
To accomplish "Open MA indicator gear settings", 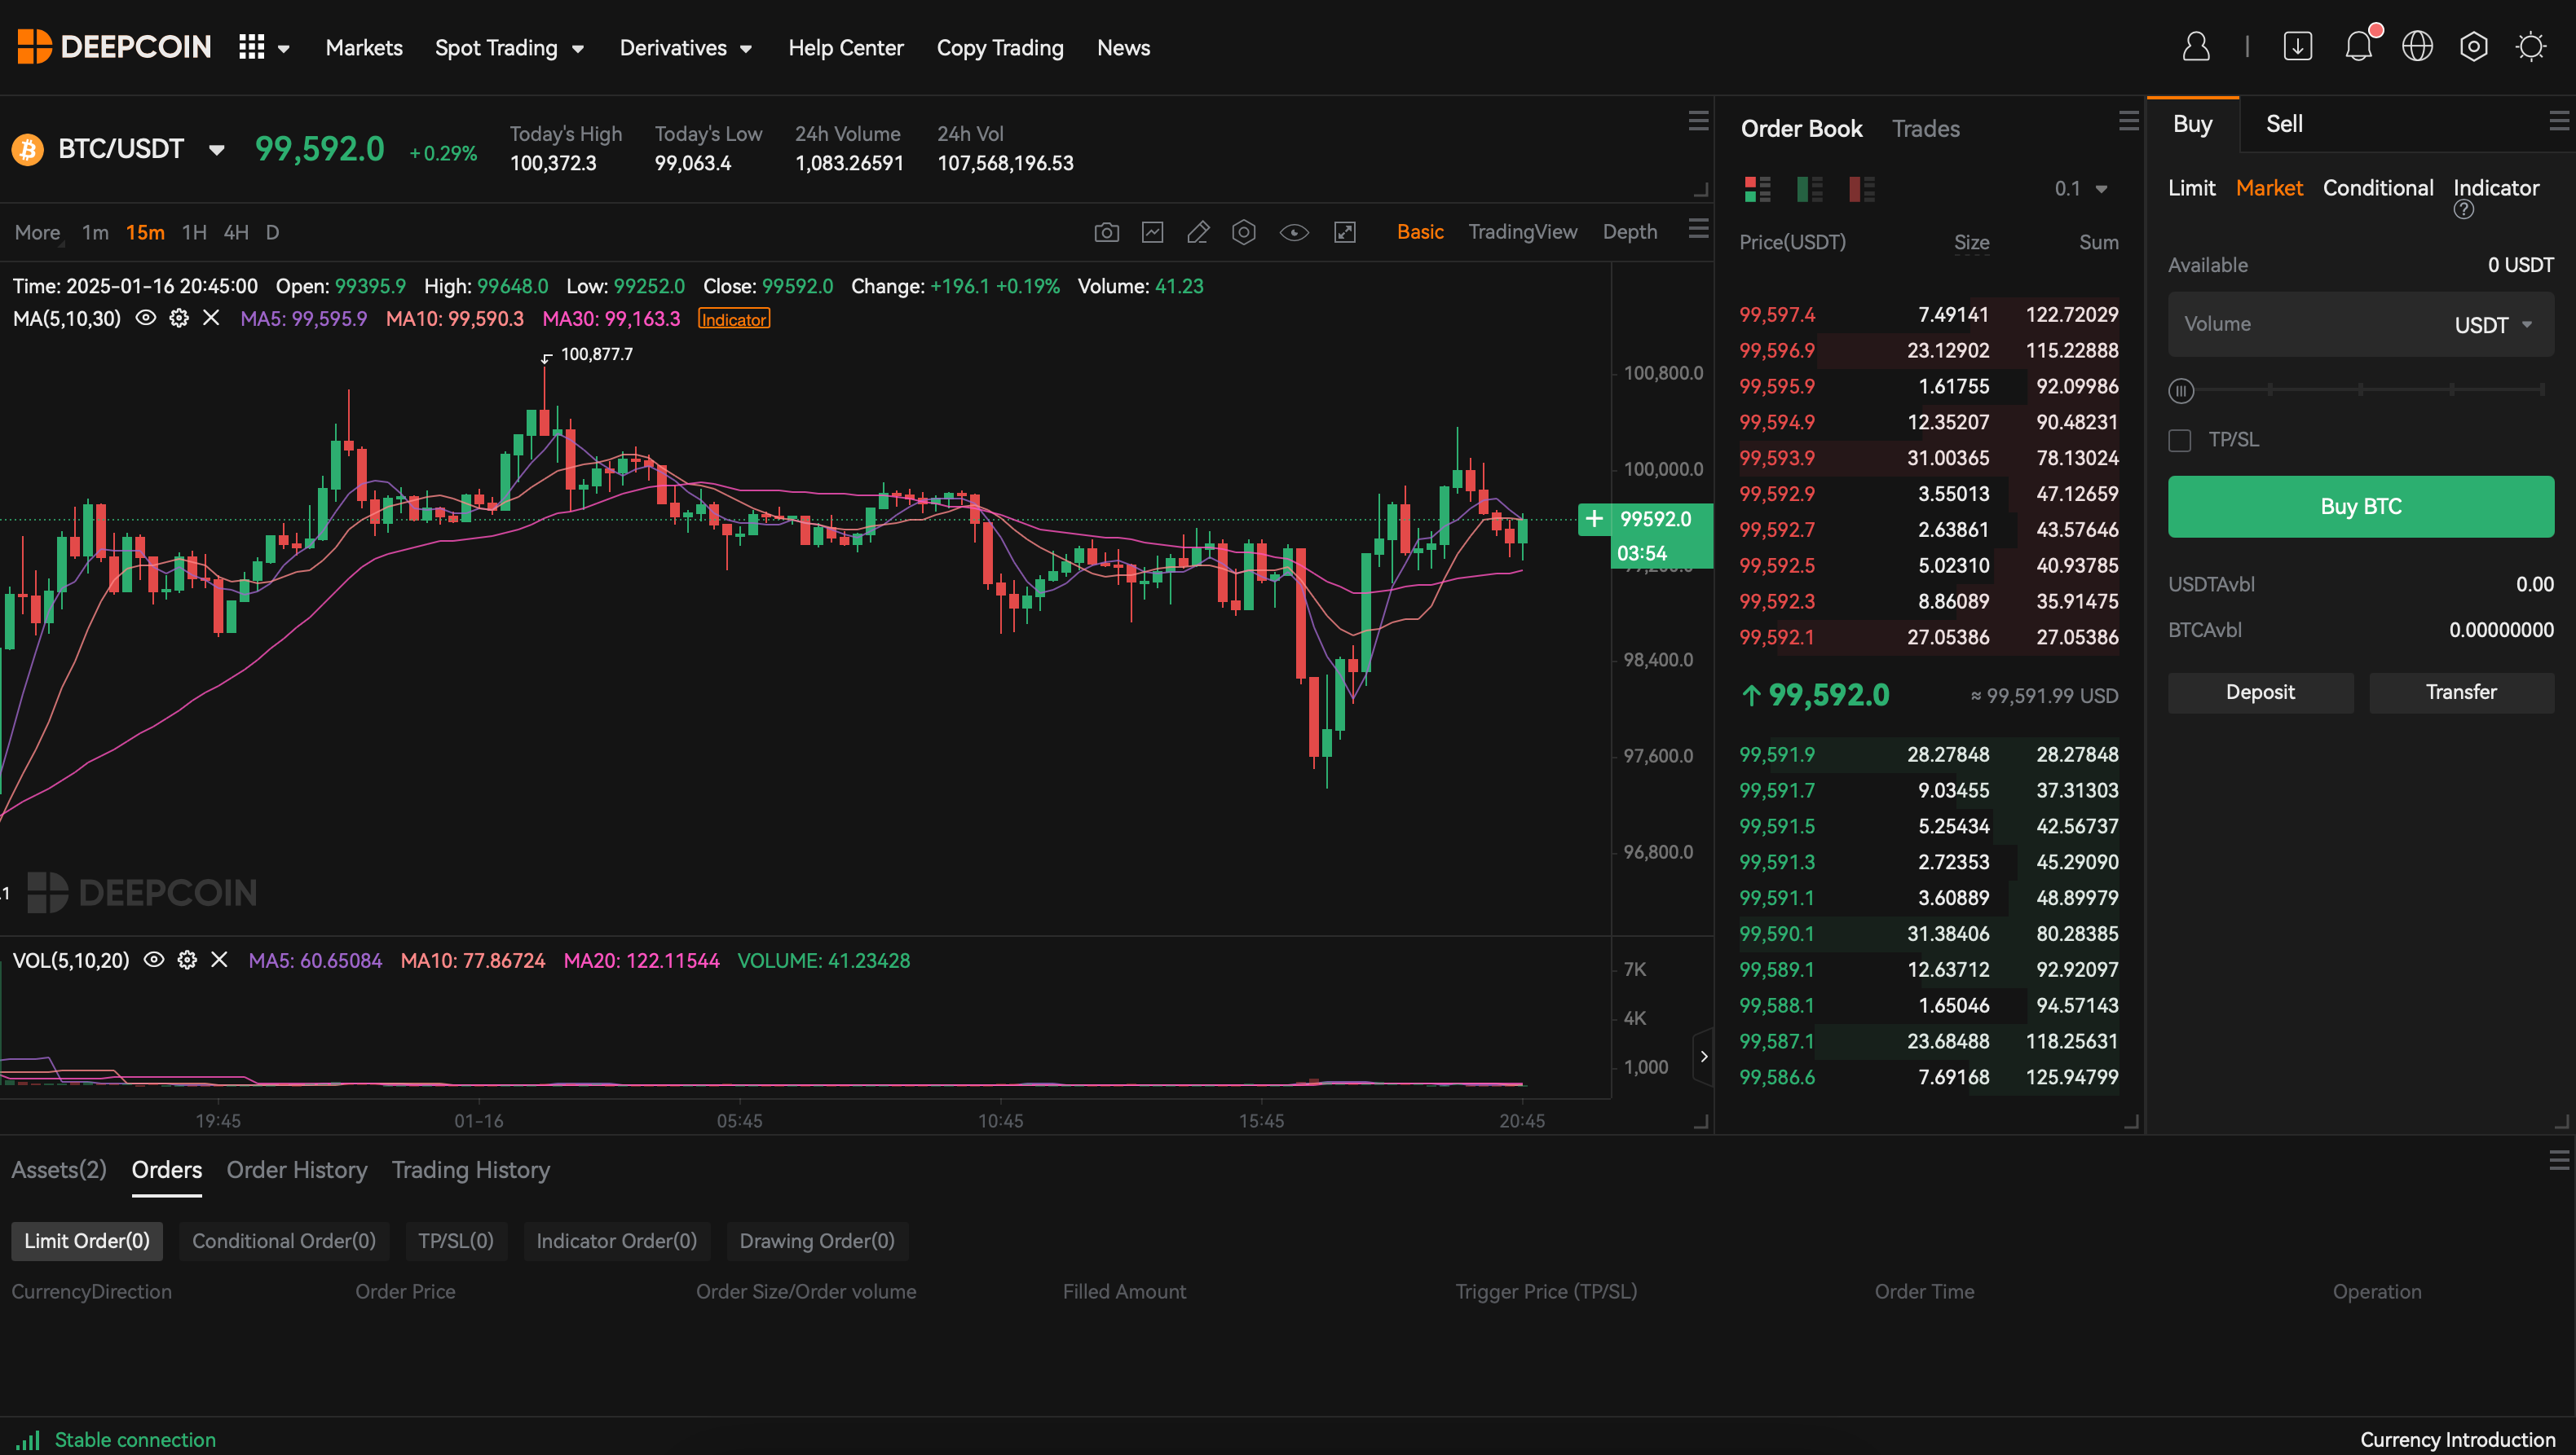I will point(179,318).
